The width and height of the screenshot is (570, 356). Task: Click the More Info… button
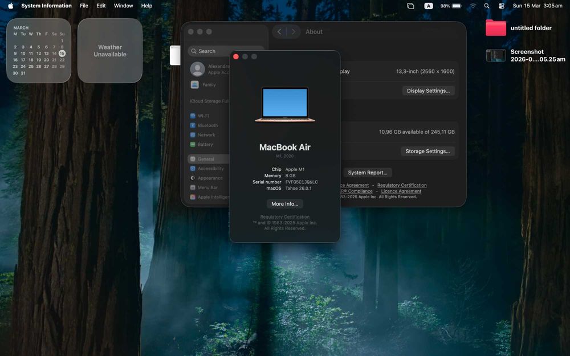tap(284, 204)
